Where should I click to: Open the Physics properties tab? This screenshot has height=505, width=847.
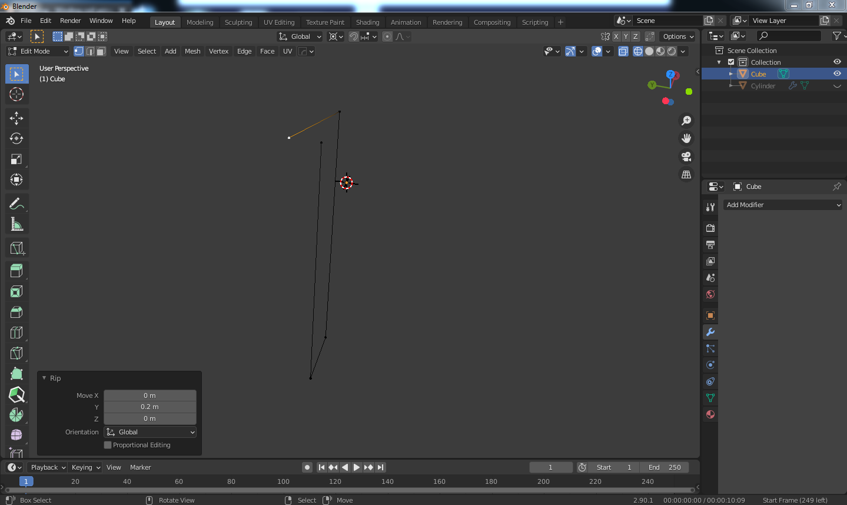pyautogui.click(x=710, y=365)
